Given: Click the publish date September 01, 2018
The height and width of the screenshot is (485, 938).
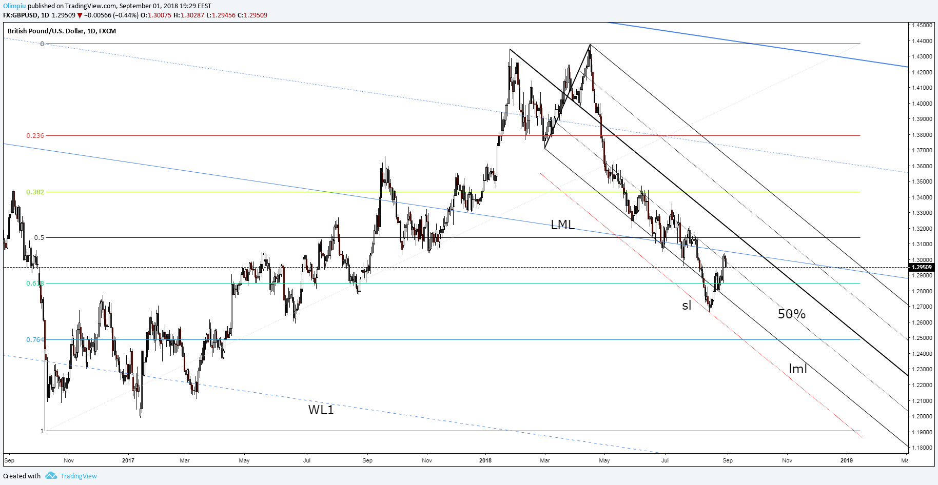Looking at the screenshot, I should pyautogui.click(x=151, y=6).
